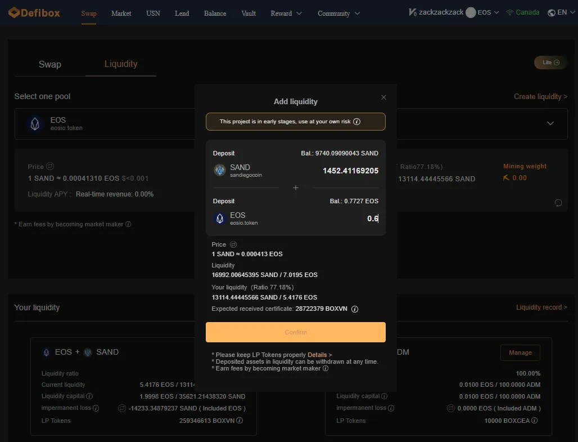Image resolution: width=578 pixels, height=442 pixels.
Task: Click Manage button on ADM card
Action: tap(520, 352)
